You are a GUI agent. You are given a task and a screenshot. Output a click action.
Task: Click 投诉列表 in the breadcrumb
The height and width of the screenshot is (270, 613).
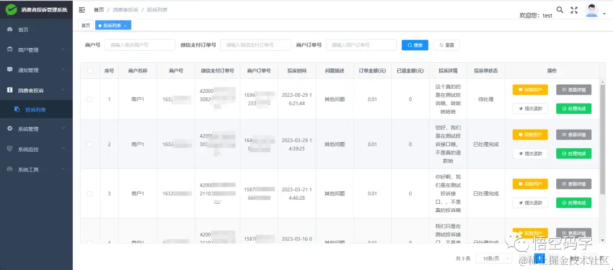click(x=157, y=10)
